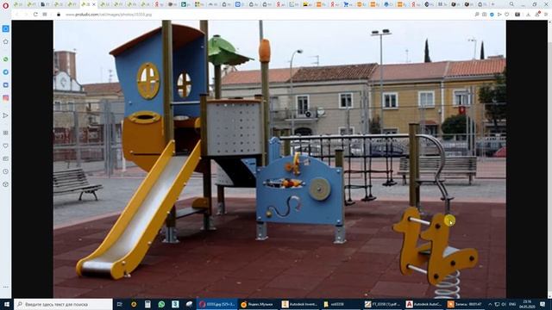The width and height of the screenshot is (552, 310).
Task: Click the padlock site security icon
Action: (59, 15)
